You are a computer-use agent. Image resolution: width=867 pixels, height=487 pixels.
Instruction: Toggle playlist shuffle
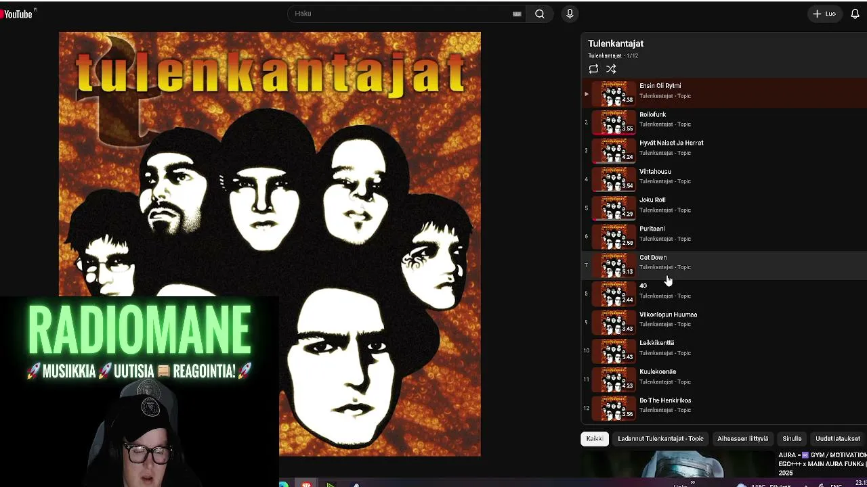[611, 69]
